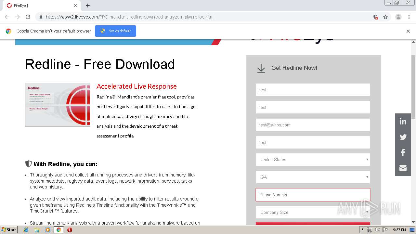The height and width of the screenshot is (234, 416).
Task: Bookmark this page with star icon
Action: (385, 17)
